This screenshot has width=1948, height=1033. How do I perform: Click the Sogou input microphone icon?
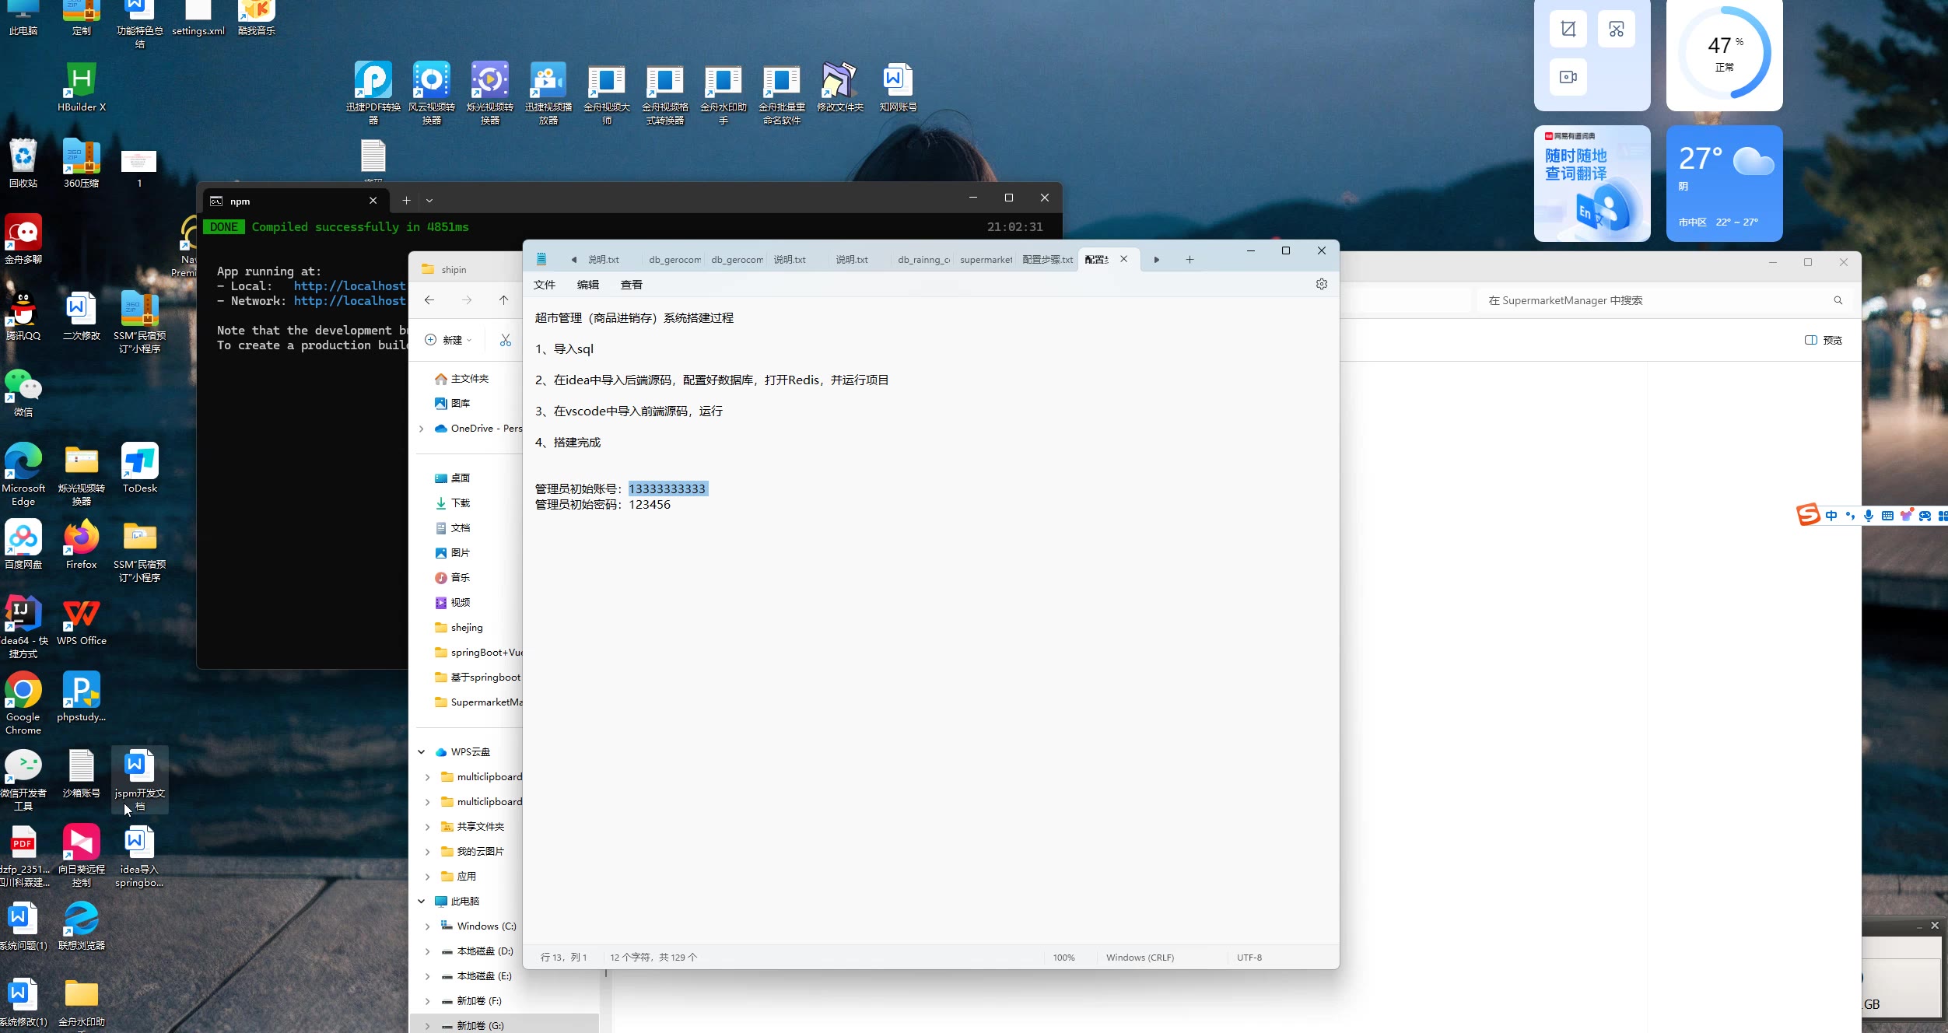(x=1868, y=516)
